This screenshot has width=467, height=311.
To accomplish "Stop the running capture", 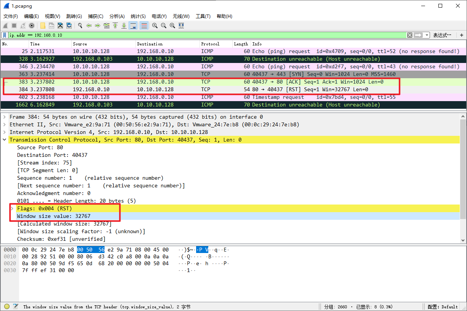I will coord(14,26).
